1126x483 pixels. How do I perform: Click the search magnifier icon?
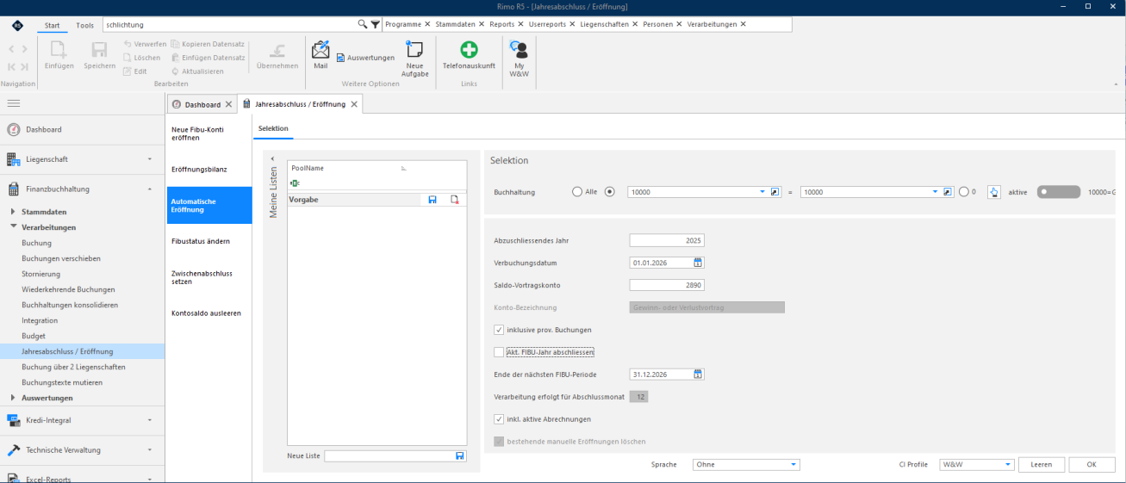click(363, 24)
